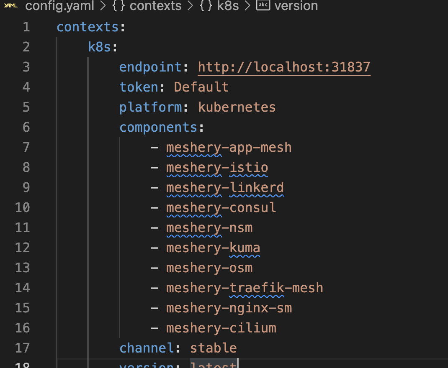
Task: Click the word stable on the channel line
Action: point(213,348)
